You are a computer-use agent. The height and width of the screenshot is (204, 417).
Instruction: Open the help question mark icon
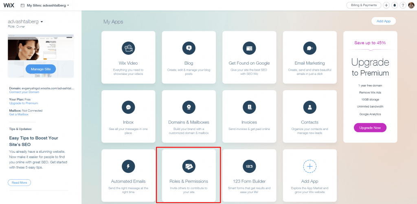tap(403, 5)
